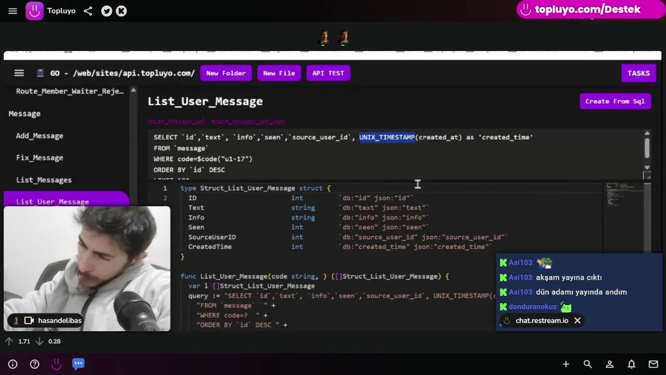Click Asi103's 'akşam yayına cıktı' message
This screenshot has width=666, height=375.
(x=569, y=277)
